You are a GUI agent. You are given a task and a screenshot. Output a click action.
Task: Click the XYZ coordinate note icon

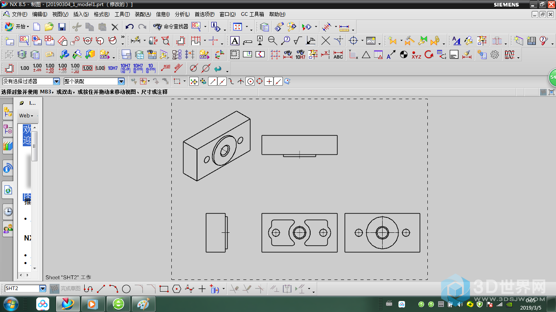pyautogui.click(x=416, y=54)
